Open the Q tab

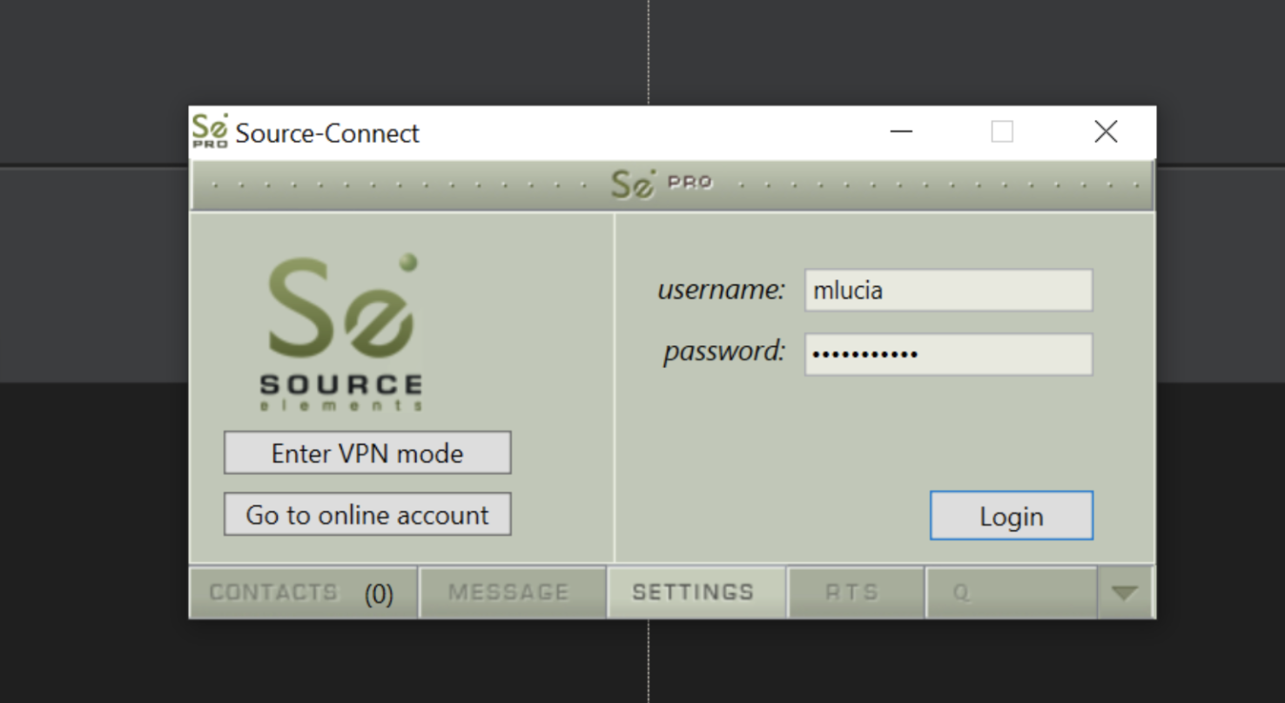[1010, 593]
